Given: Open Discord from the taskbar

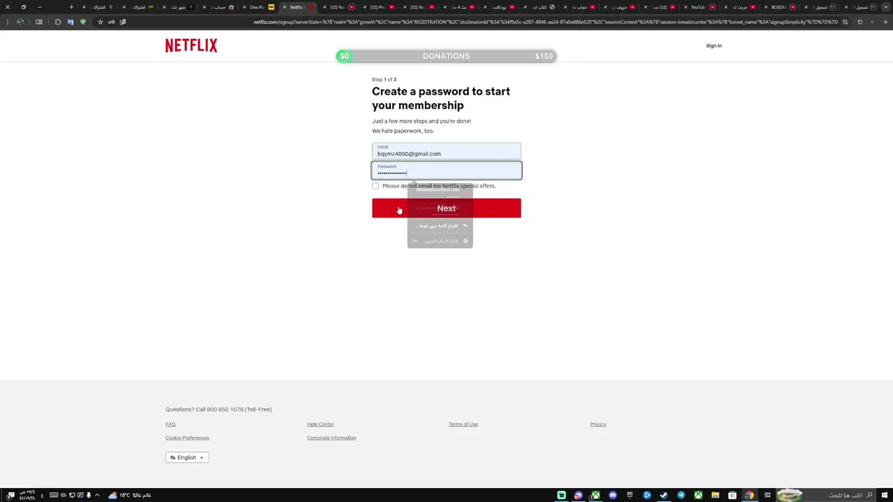Looking at the screenshot, I should pos(613,495).
